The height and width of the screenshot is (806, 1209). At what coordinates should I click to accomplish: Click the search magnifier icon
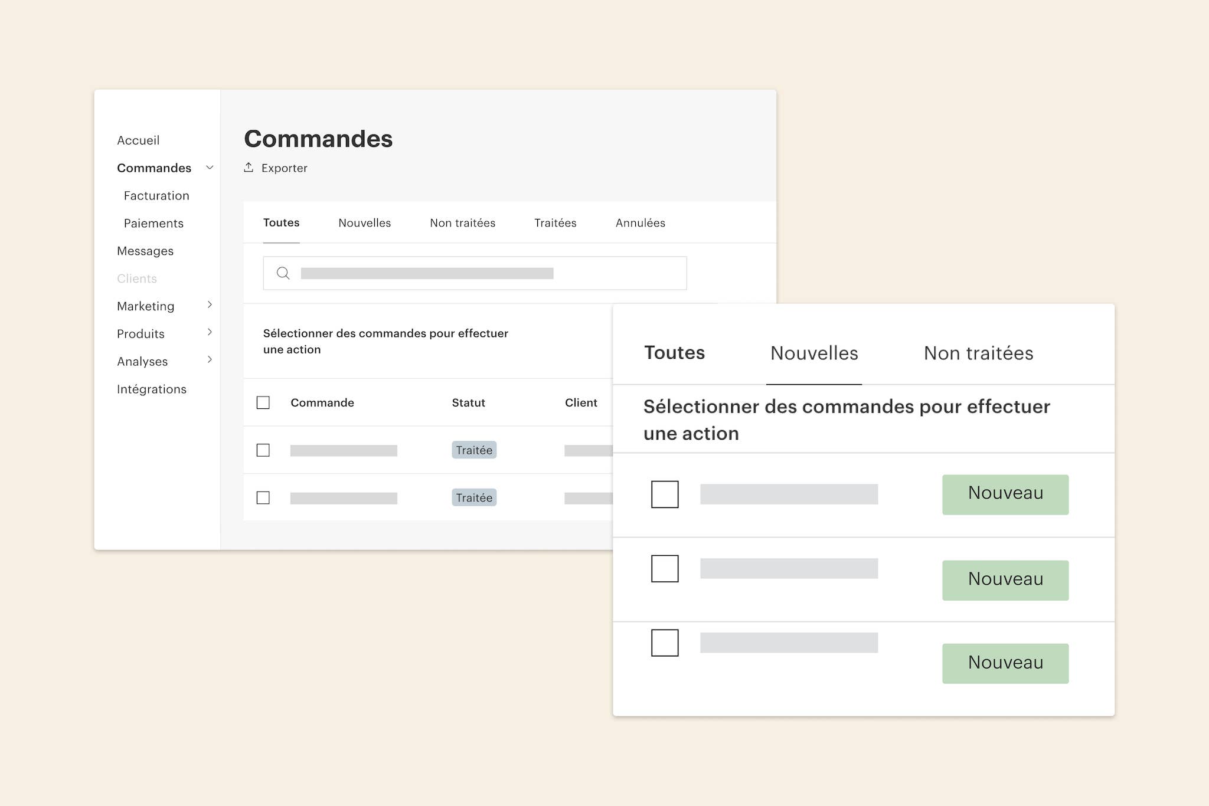tap(283, 273)
